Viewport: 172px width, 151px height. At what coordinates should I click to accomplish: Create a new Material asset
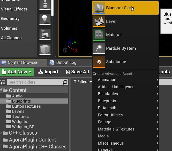tap(125, 35)
